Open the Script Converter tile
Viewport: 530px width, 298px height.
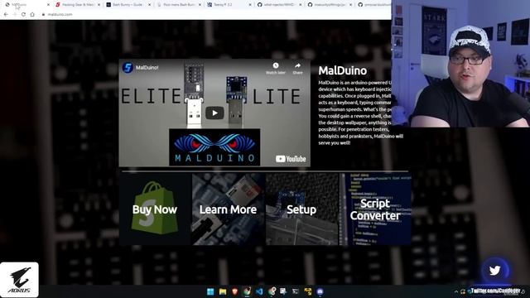click(x=375, y=209)
